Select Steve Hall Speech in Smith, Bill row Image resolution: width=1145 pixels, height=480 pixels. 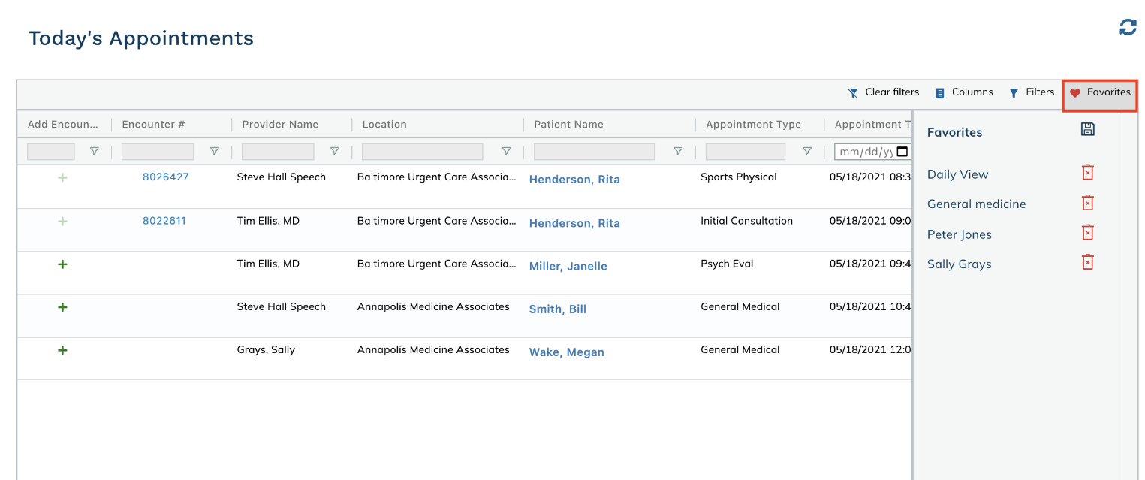(x=281, y=306)
